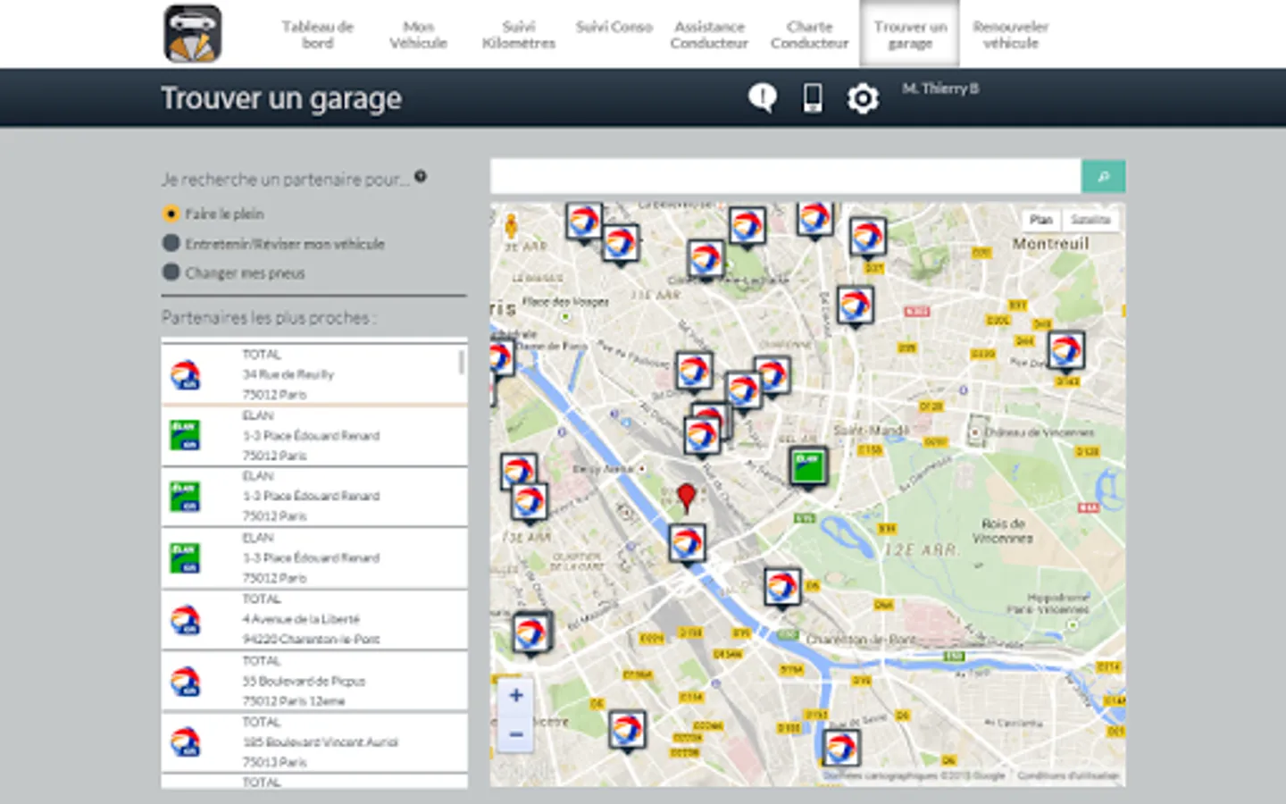The image size is (1286, 804).
Task: Switch the map to Satellite view
Action: pos(1091,219)
